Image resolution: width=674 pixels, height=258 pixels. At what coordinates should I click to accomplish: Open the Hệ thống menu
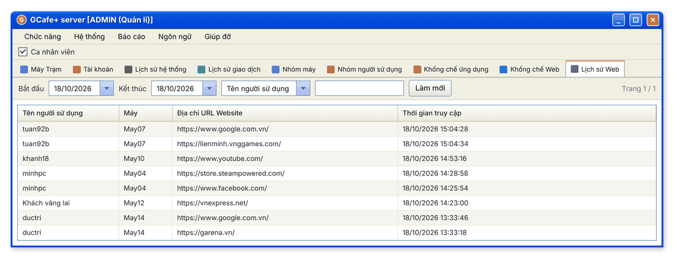[x=89, y=37]
